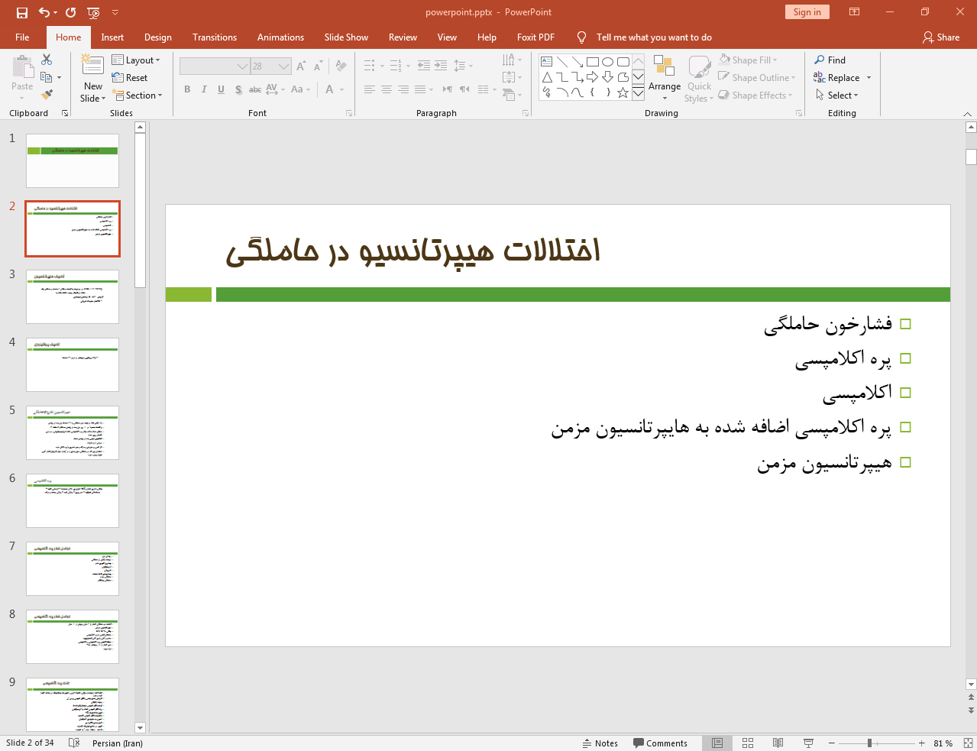Fit slide to current window
Image resolution: width=977 pixels, height=751 pixels.
click(x=968, y=743)
